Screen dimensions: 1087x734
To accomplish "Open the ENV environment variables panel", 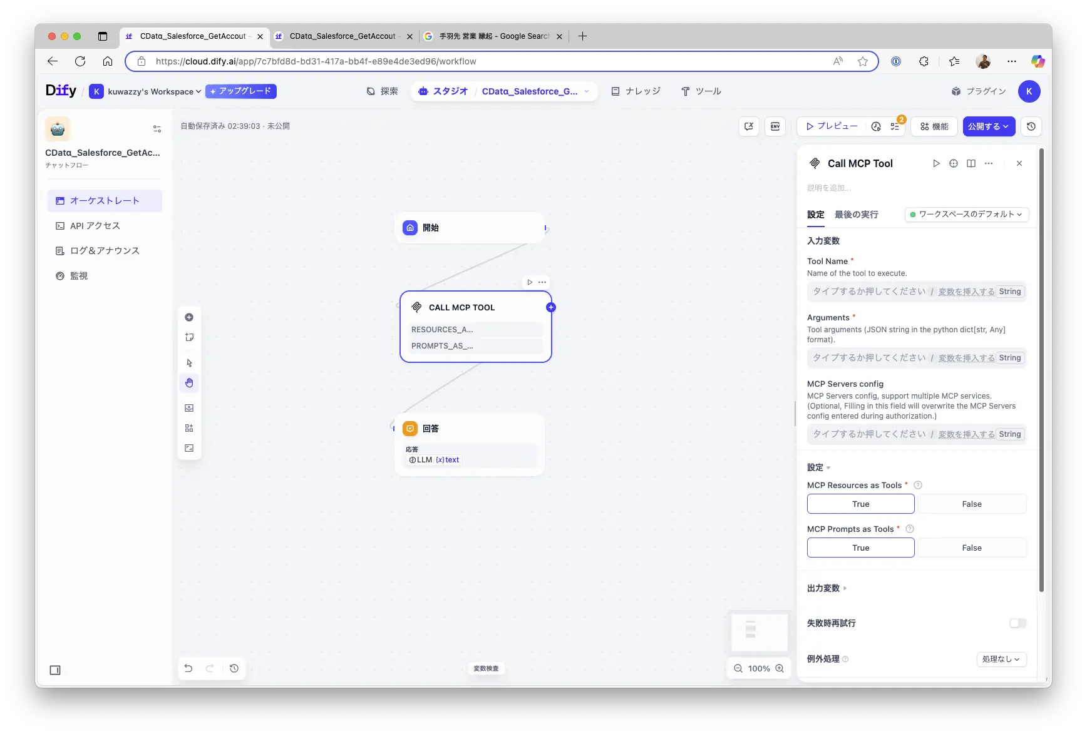I will (775, 126).
